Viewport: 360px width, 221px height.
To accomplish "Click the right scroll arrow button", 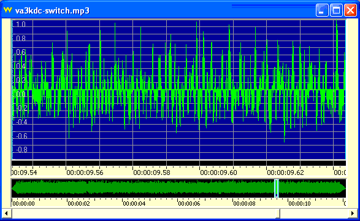I will tap(353, 214).
